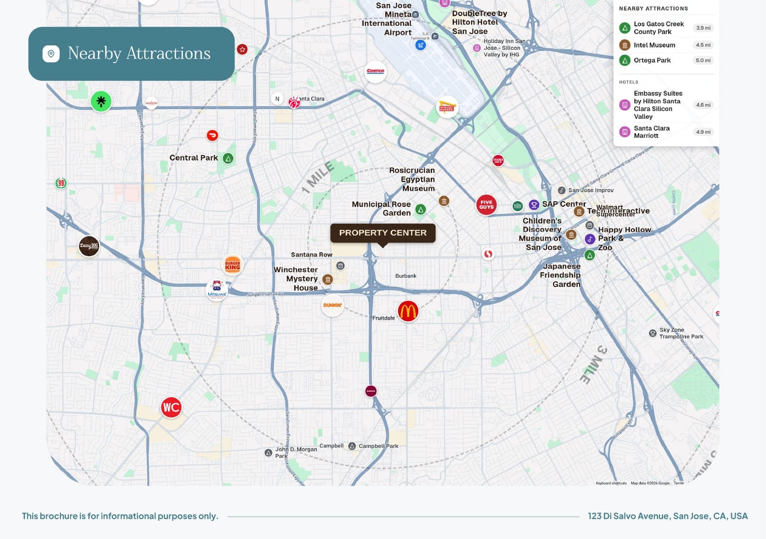Click the Burbank neighborhood label

pos(406,276)
